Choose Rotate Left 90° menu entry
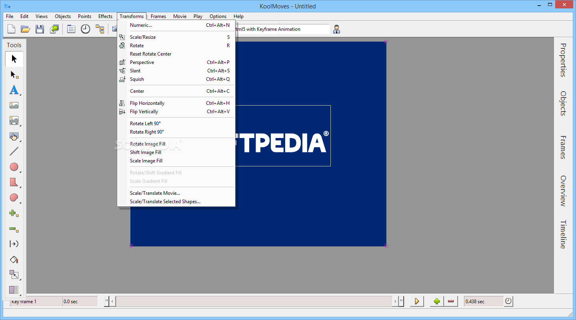Viewport: 576px width, 320px height. coord(176,124)
